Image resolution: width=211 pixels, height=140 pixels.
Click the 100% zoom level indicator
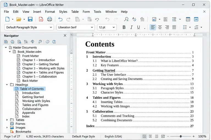[202, 136]
